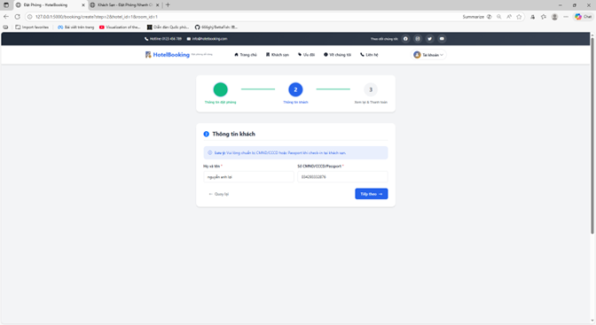Click the grey step 3 circle
596x325 pixels.
pos(371,89)
